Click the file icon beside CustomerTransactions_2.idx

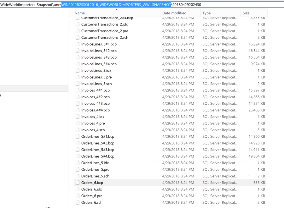pyautogui.click(x=78, y=25)
